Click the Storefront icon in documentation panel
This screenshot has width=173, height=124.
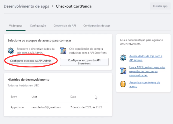123,71
